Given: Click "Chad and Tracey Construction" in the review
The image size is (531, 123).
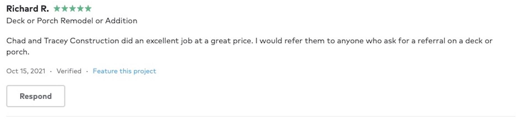Looking at the screenshot, I should [x=63, y=41].
